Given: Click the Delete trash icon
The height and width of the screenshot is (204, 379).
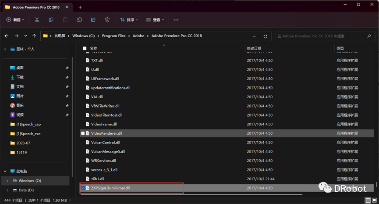Looking at the screenshot, I should (x=107, y=20).
